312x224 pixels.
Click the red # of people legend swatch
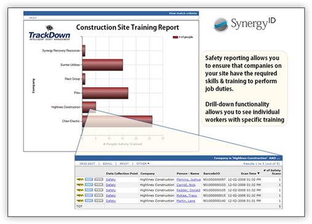coord(175,37)
